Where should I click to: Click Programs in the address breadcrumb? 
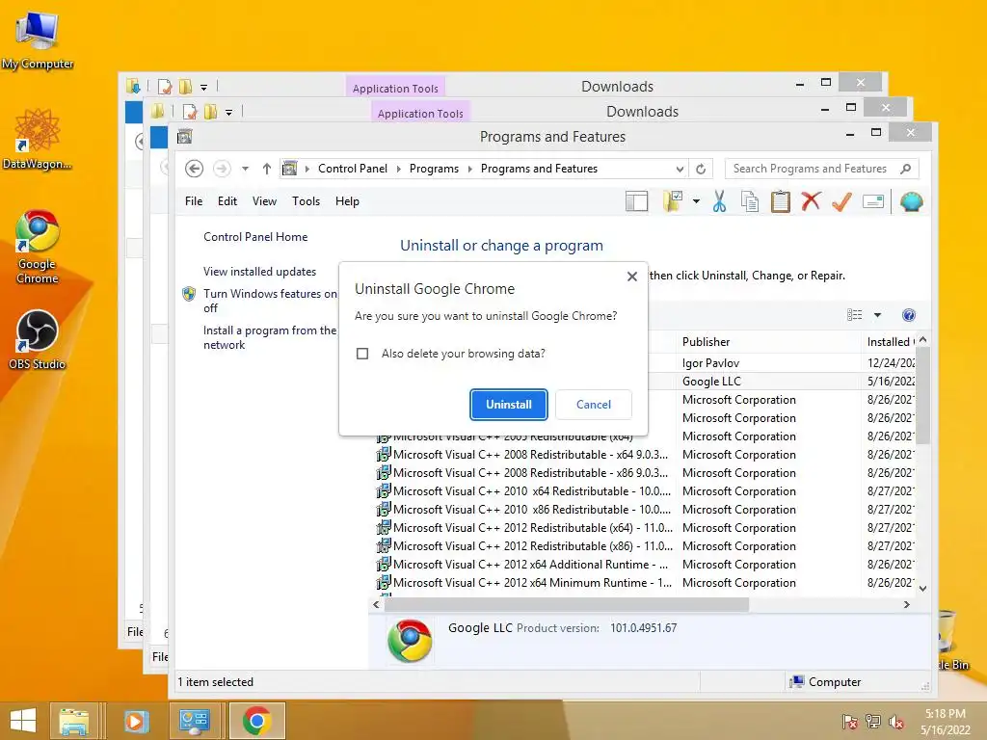point(434,169)
